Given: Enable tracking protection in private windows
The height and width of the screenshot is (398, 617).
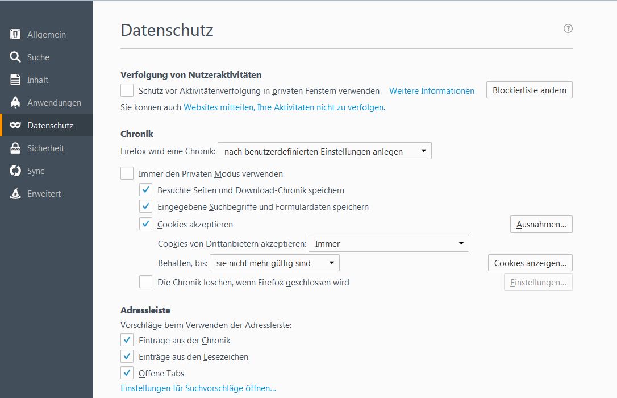Looking at the screenshot, I should pyautogui.click(x=127, y=90).
